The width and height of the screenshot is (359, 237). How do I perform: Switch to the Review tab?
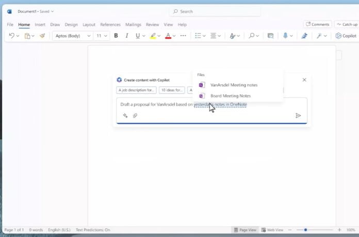pos(152,24)
